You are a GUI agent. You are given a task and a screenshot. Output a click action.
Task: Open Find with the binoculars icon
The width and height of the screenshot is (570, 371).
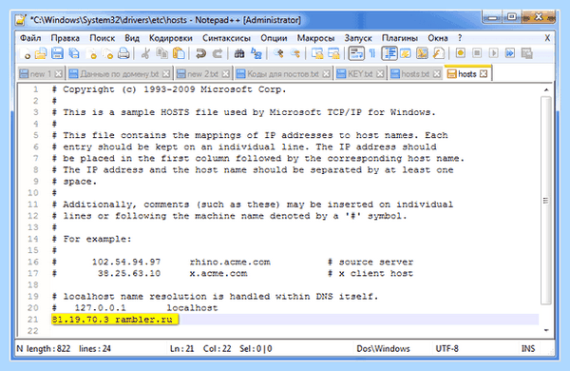click(x=238, y=53)
